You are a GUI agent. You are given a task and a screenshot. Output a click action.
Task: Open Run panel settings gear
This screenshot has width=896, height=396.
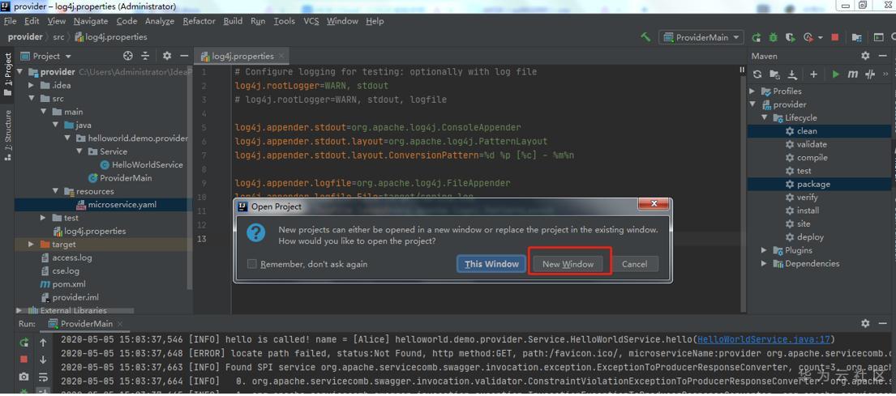tap(866, 323)
